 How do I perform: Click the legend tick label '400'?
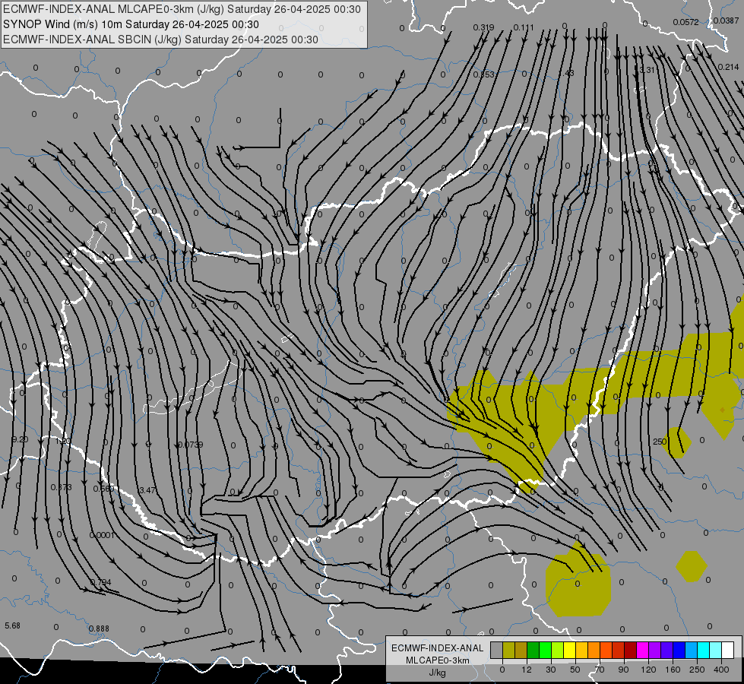coord(721,670)
